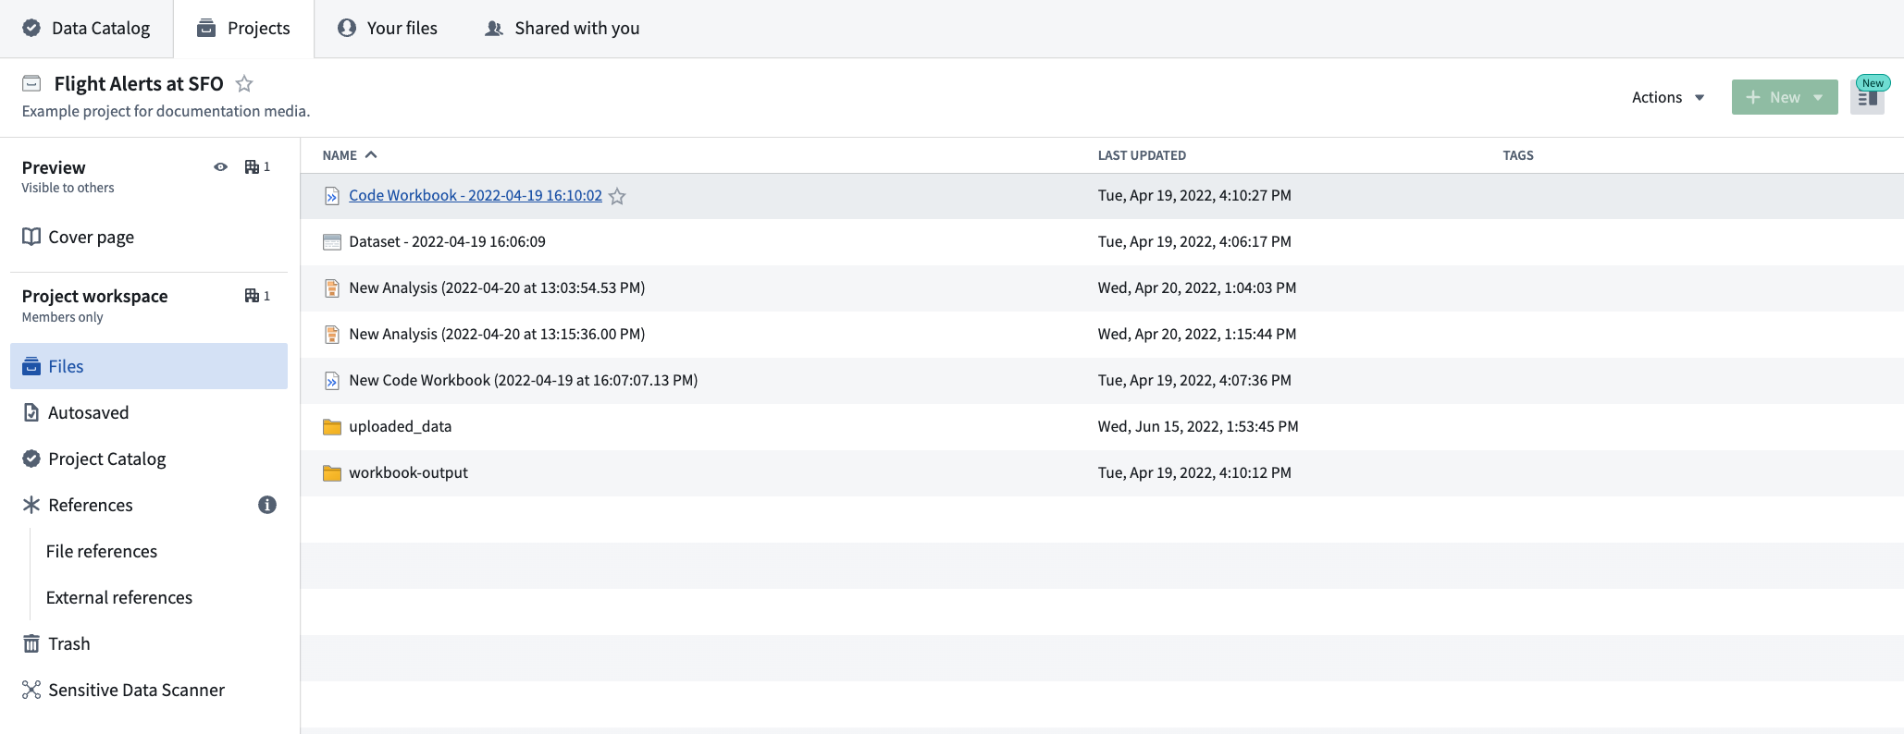This screenshot has height=734, width=1904.
Task: Open the Actions dropdown menu
Action: coord(1667,97)
